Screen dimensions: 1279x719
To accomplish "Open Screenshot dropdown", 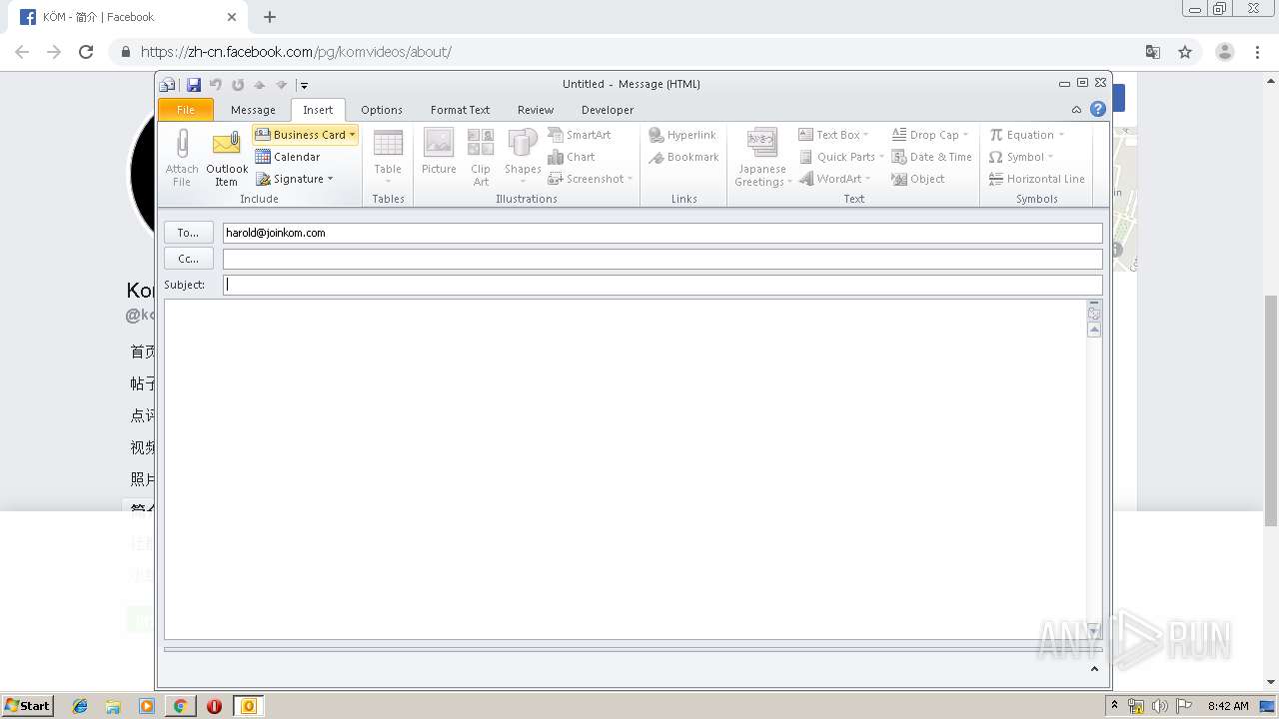I will tap(591, 179).
